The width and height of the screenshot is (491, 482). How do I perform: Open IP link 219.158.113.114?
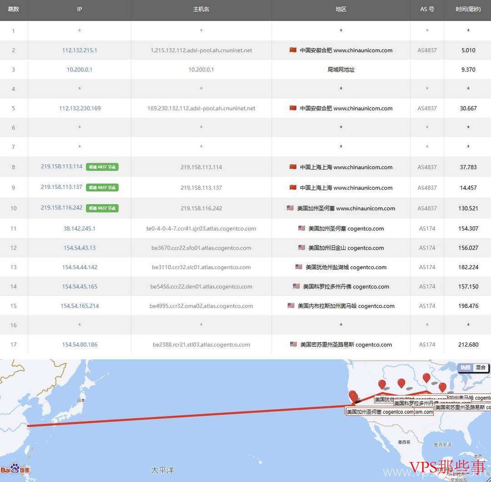coord(62,166)
